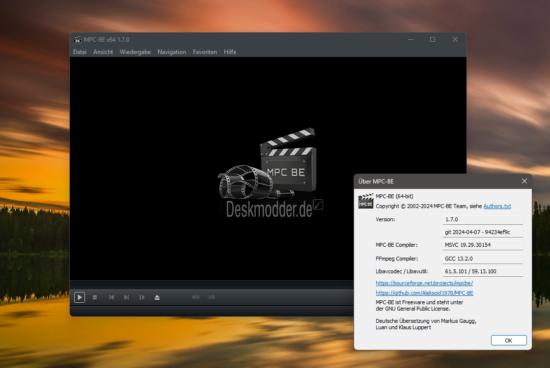This screenshot has height=368, width=550.
Task: Click the 'Über MPC-BE' dialog title
Action: [376, 181]
